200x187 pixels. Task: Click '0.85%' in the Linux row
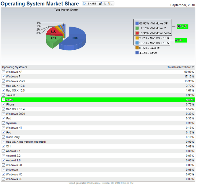(x=190, y=100)
